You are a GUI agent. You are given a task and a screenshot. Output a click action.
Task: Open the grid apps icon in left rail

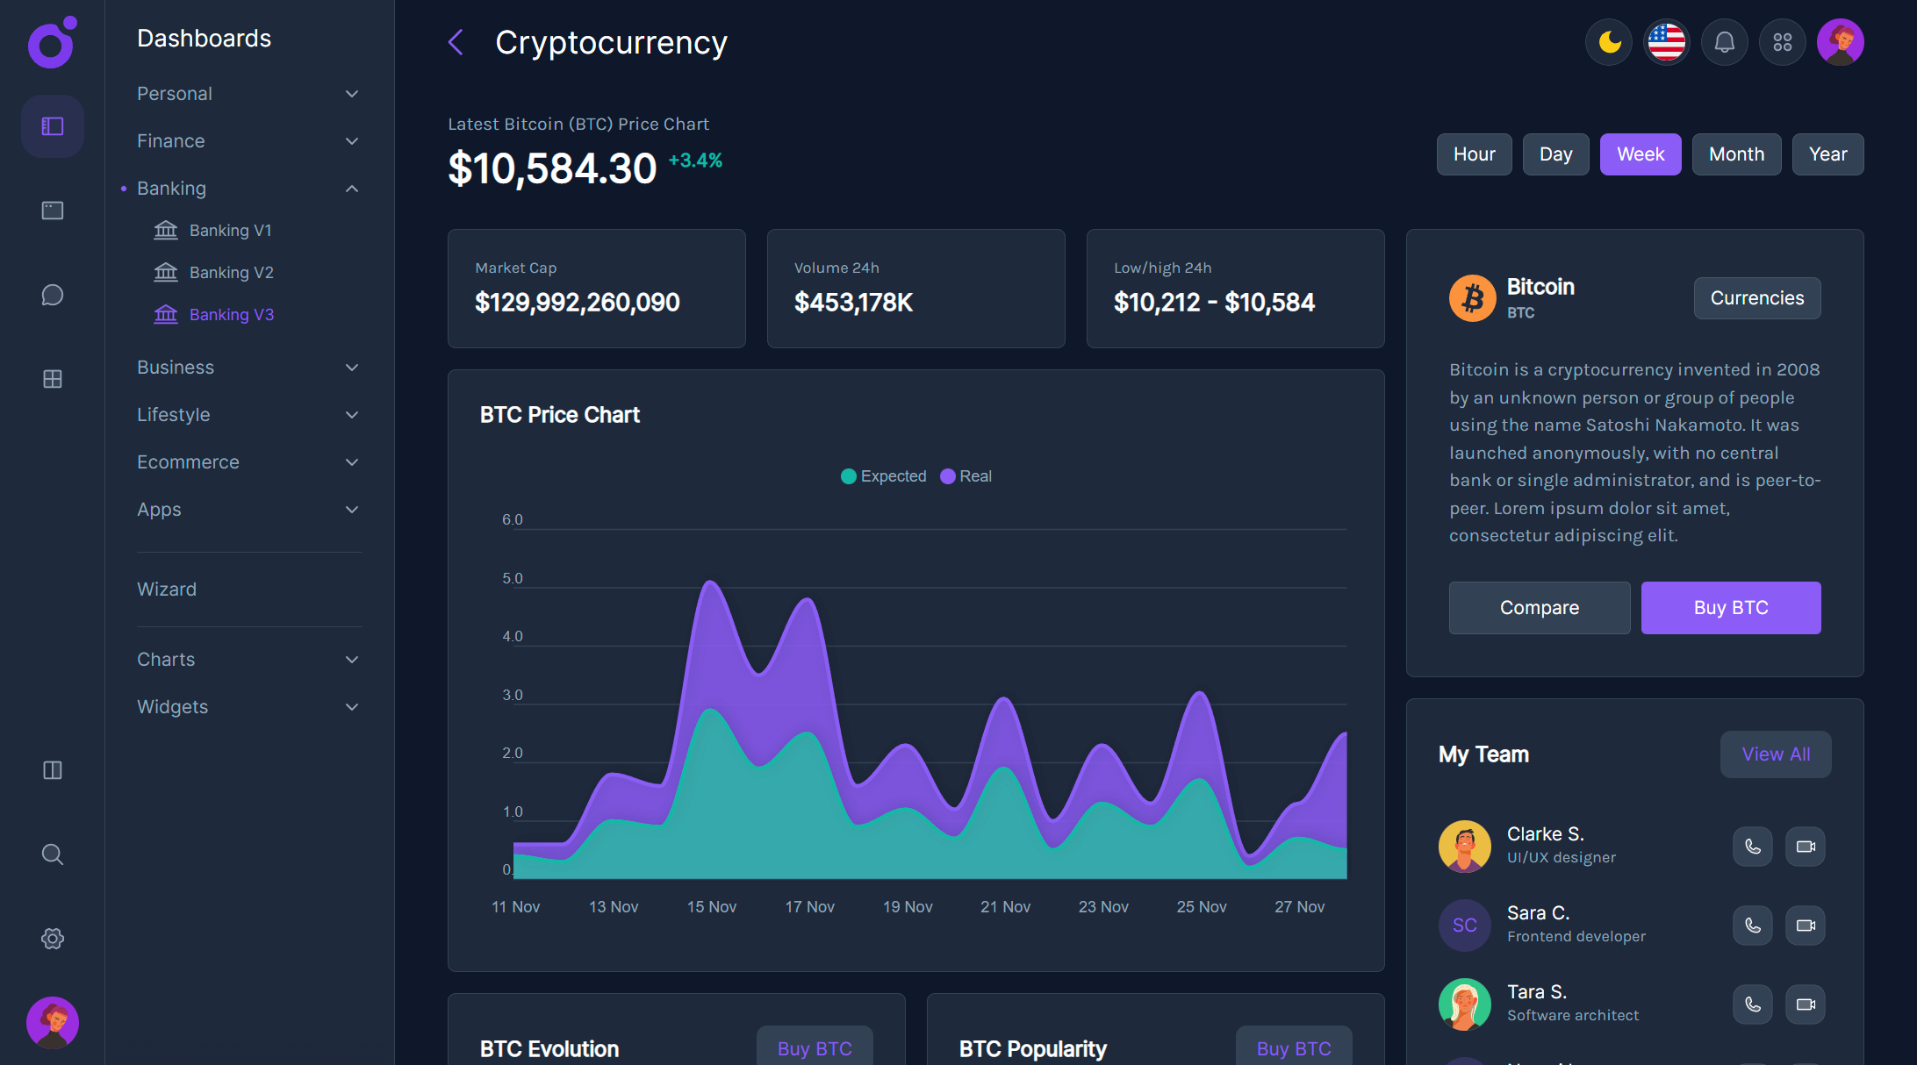pyautogui.click(x=52, y=379)
